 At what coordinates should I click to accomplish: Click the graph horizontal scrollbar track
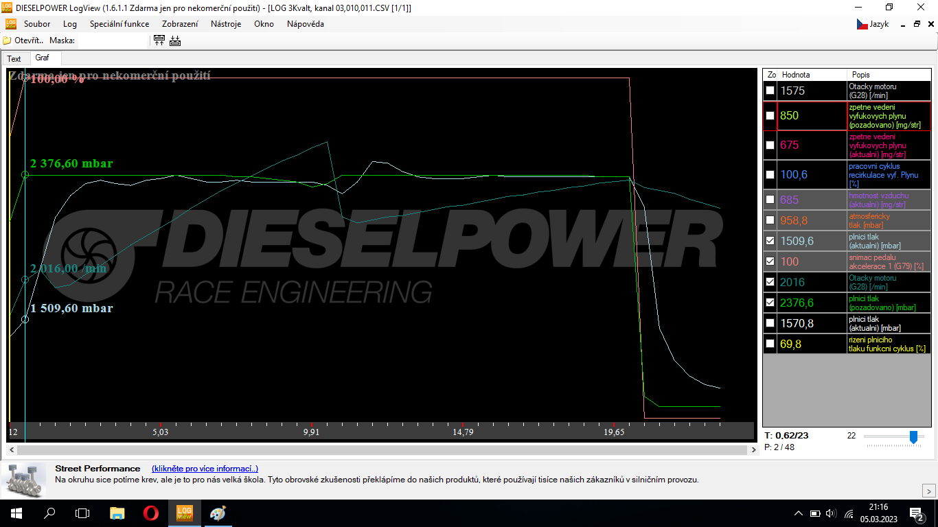point(382,450)
